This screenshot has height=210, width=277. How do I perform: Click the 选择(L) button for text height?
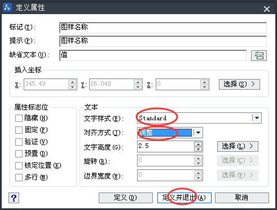(238, 146)
